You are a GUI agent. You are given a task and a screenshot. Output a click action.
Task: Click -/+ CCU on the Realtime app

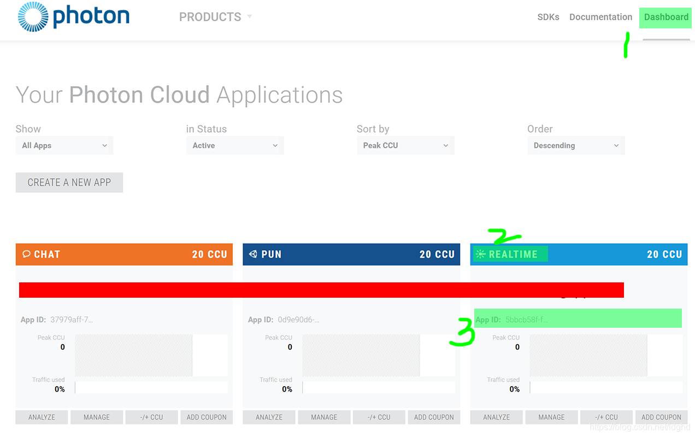[x=606, y=417]
